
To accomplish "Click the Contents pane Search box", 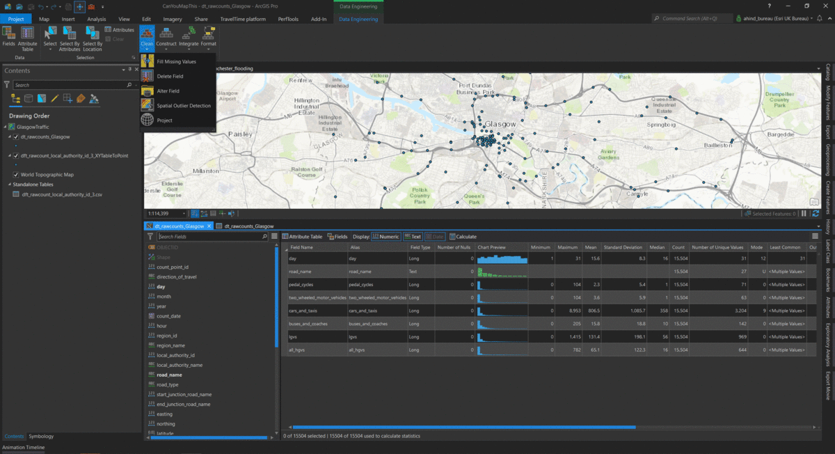I will (x=75, y=85).
